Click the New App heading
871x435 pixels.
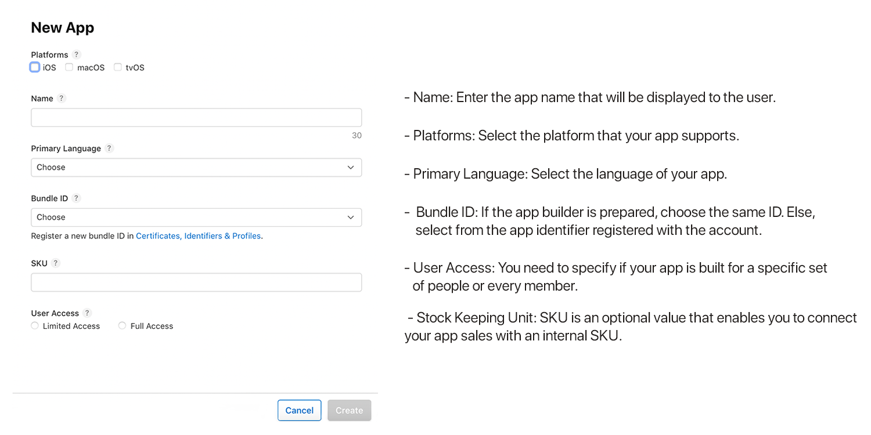[63, 28]
